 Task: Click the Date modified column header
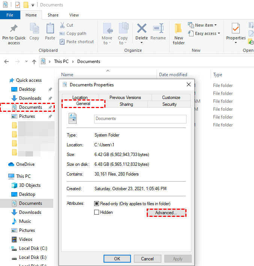pos(173,75)
